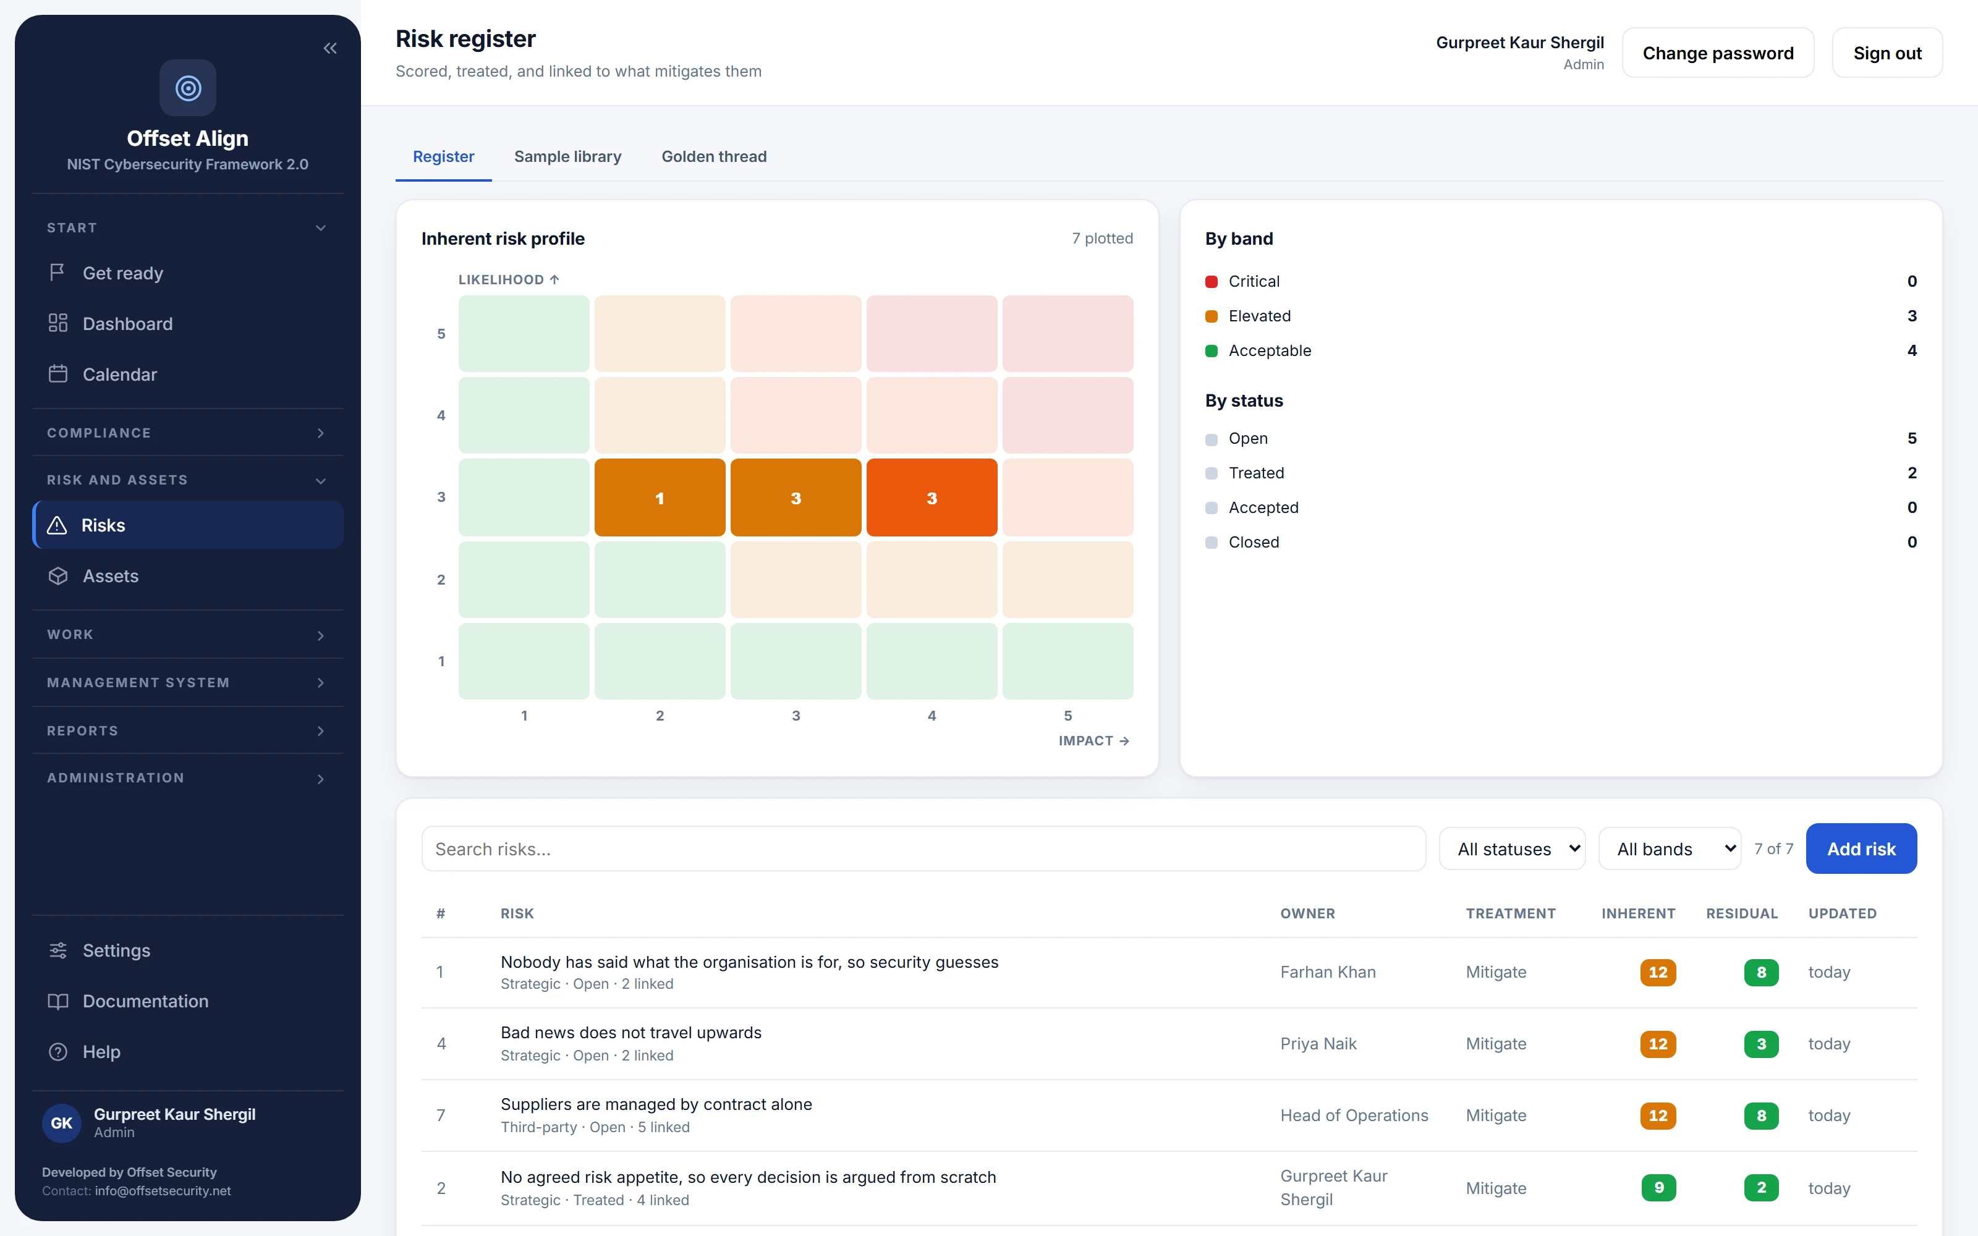Switch to the Sample library tab
Image resolution: width=1978 pixels, height=1236 pixels.
pos(567,156)
